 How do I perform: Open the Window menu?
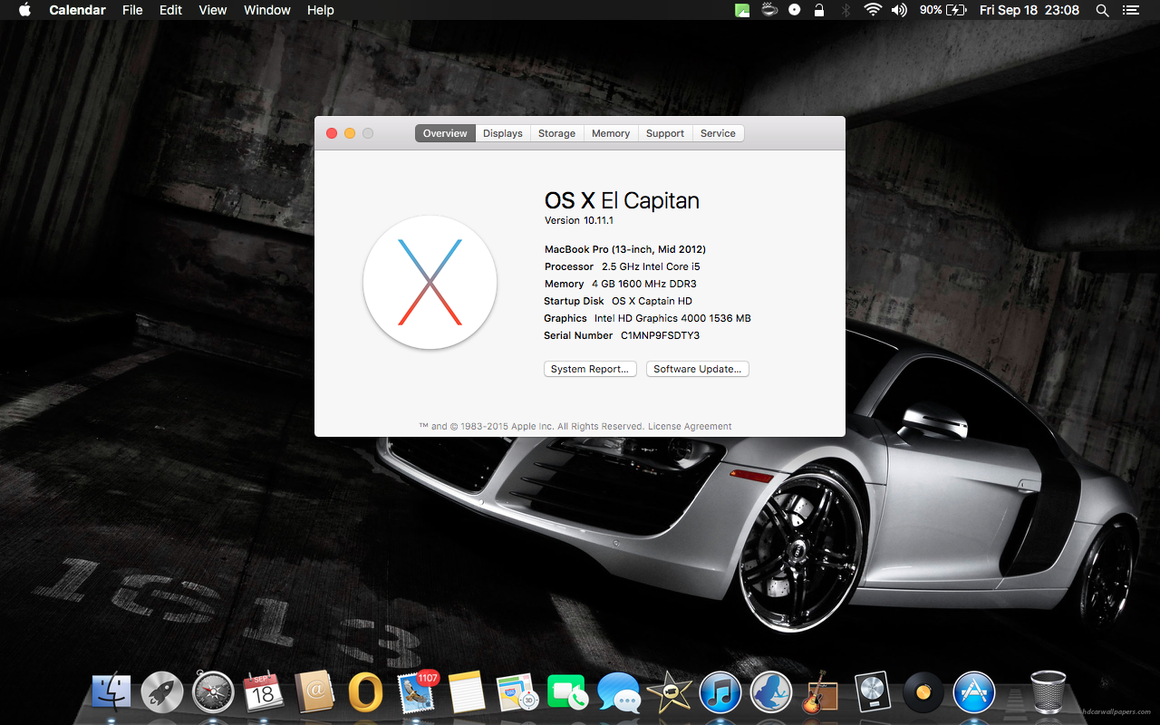pyautogui.click(x=267, y=10)
